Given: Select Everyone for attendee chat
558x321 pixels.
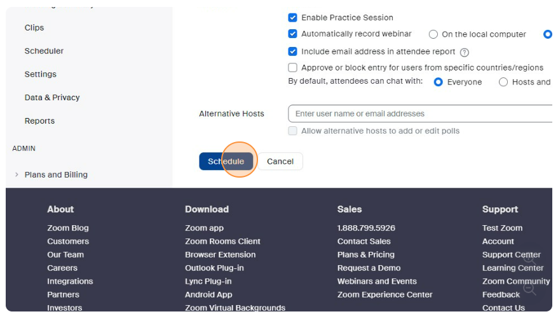Looking at the screenshot, I should point(438,82).
